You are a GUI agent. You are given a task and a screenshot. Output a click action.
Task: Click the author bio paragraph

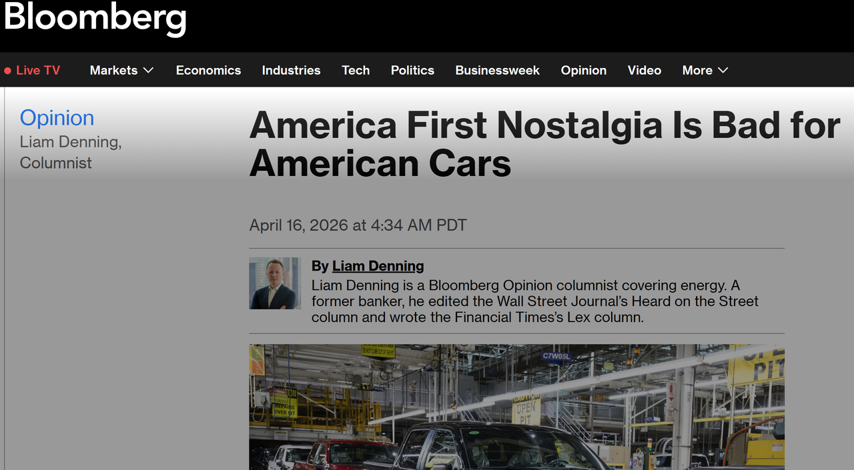click(x=534, y=301)
